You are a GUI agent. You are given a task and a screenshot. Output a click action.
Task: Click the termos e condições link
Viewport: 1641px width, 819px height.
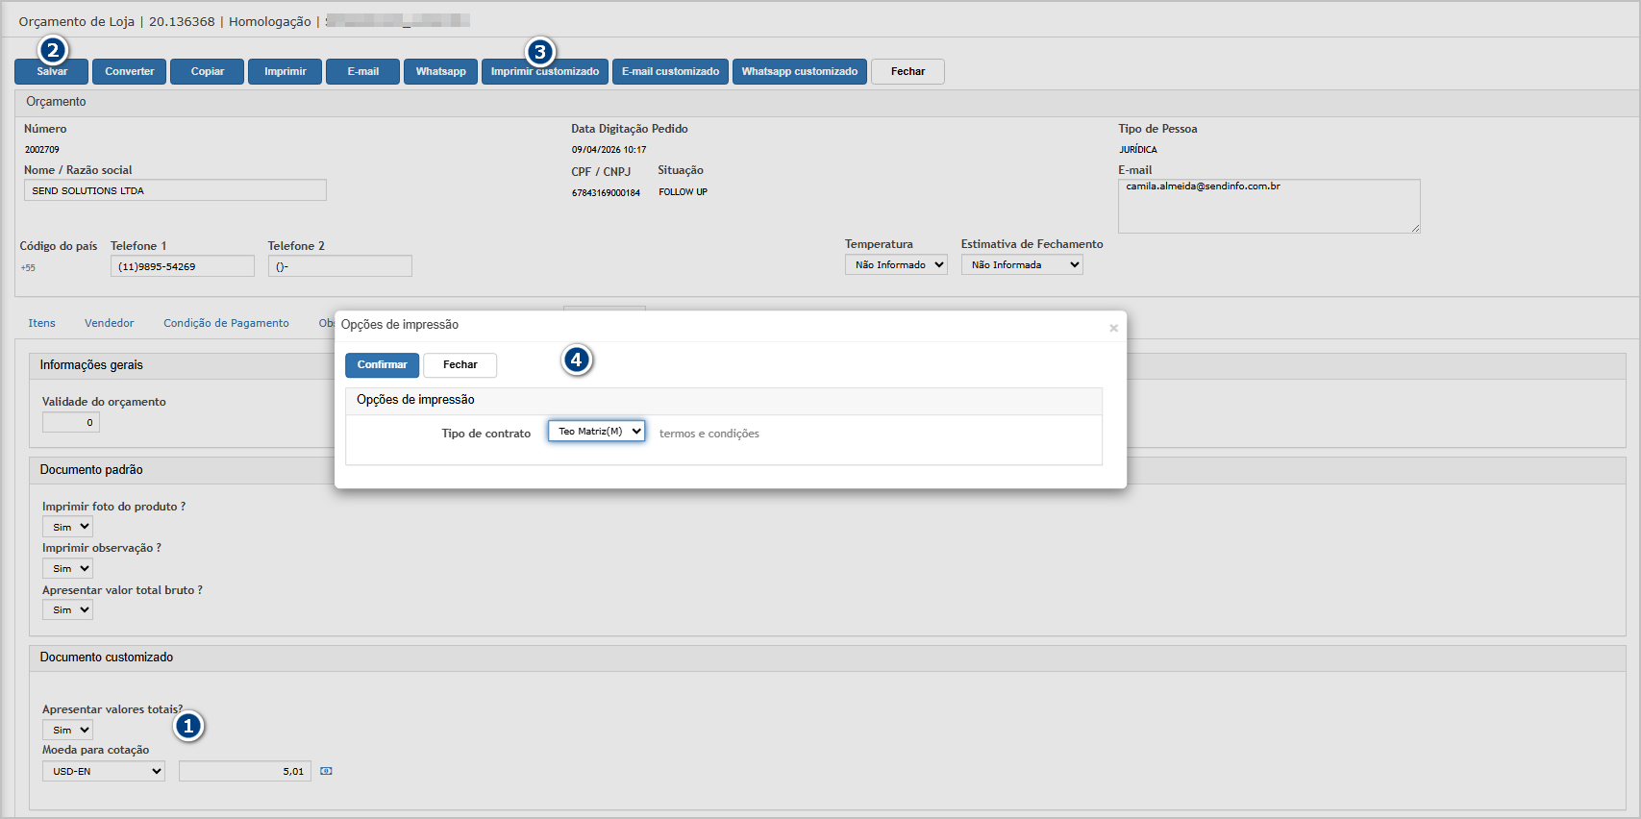click(x=709, y=434)
